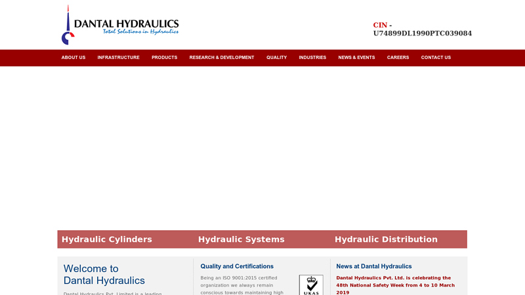The height and width of the screenshot is (295, 525).
Task: Click the News at Dantal Hydraulics heading
Action: [374, 266]
